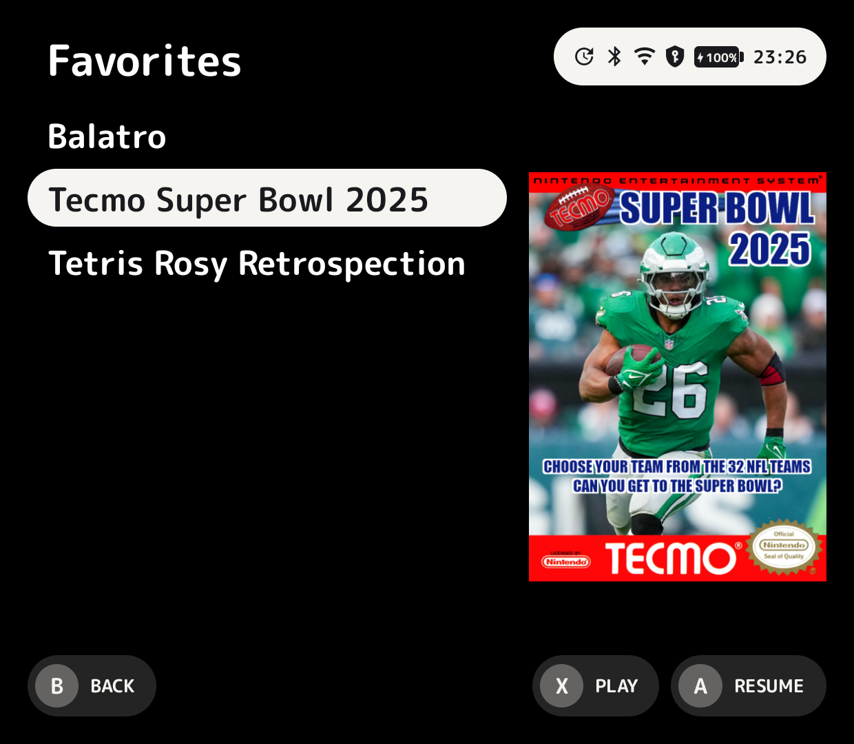Click the Nintendo Seal of Quality badge
This screenshot has height=744, width=854.
click(784, 546)
